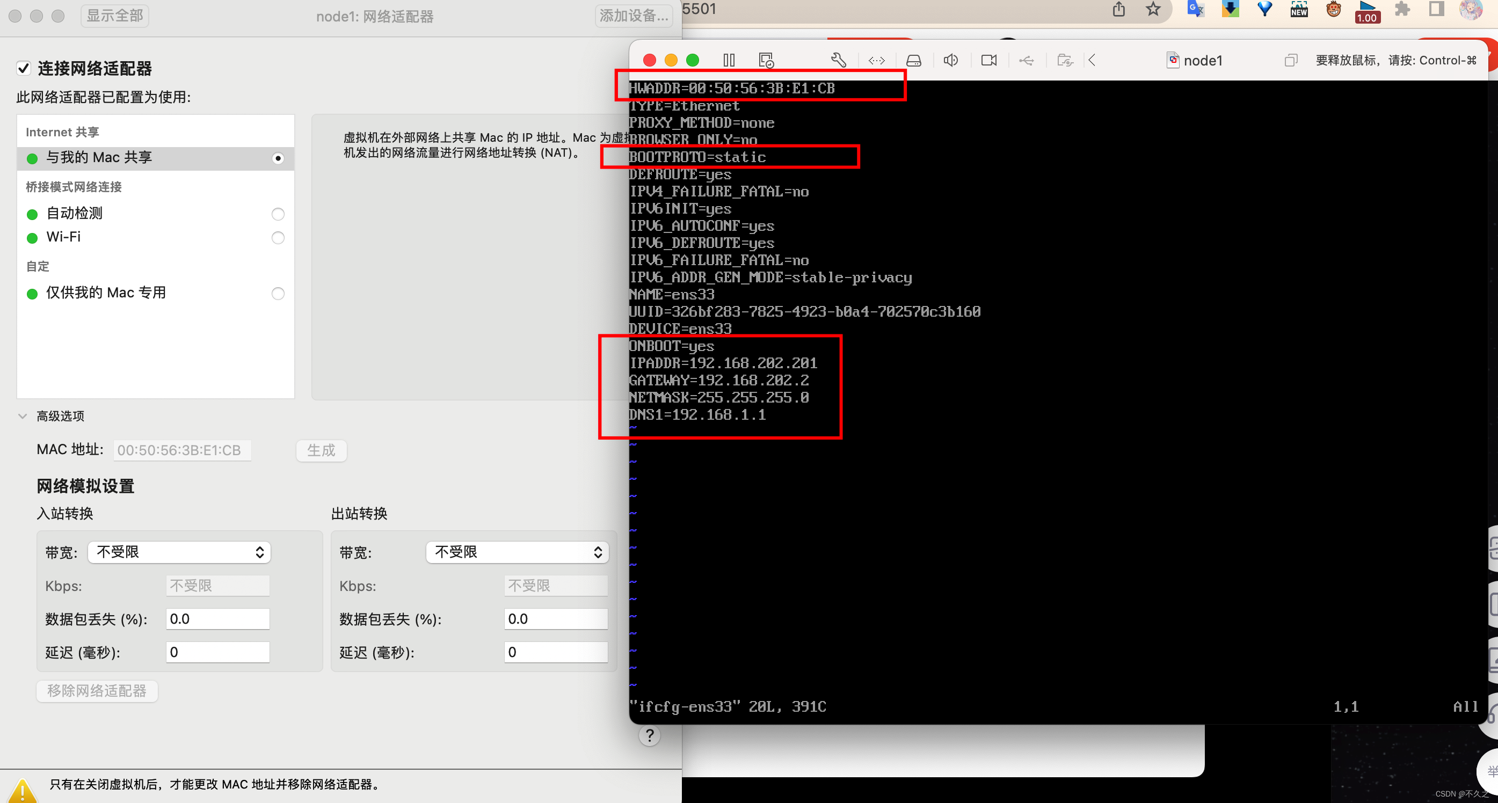The image size is (1498, 803).
Task: Click the sound speaker icon
Action: click(x=951, y=60)
